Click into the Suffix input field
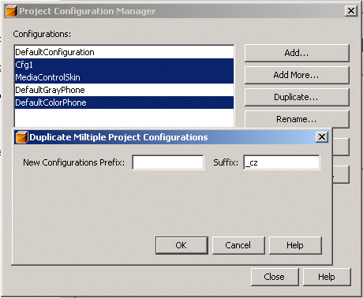The image size is (363, 298). point(282,162)
